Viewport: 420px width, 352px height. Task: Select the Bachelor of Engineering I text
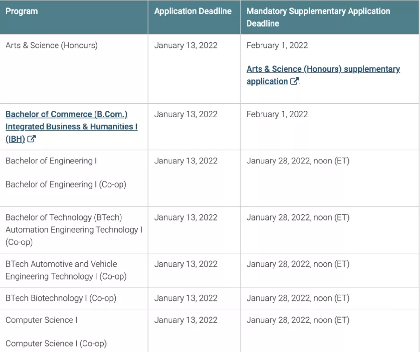coord(51,161)
